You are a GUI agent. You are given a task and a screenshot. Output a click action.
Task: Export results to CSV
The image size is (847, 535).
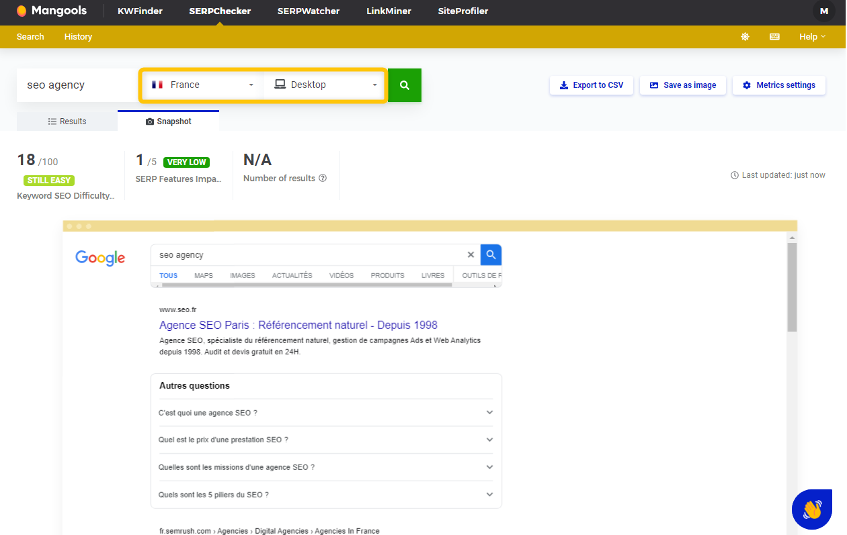(x=591, y=85)
